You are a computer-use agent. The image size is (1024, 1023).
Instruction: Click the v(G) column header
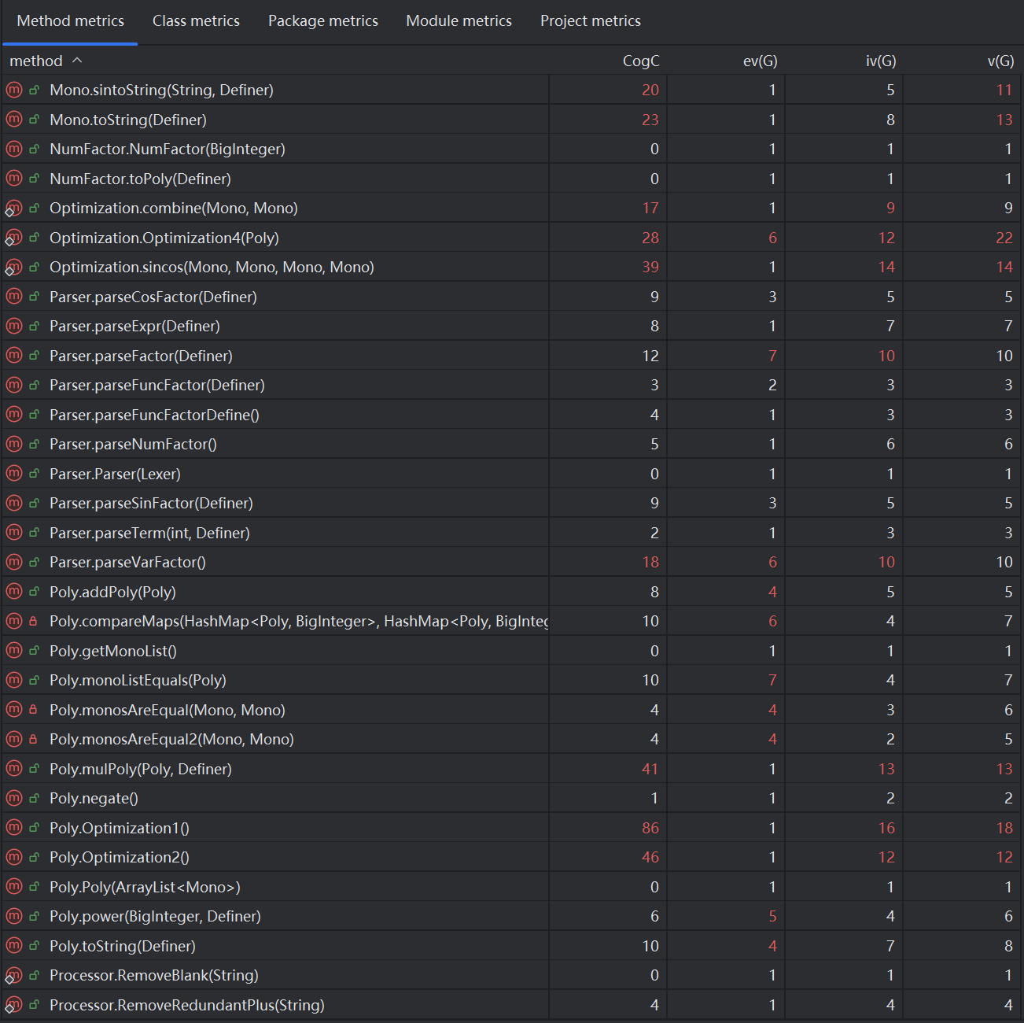click(x=1000, y=61)
